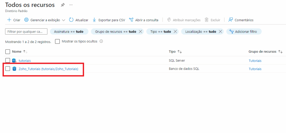Click the Zoho_Tutoriais SQL database icon
286x133 pixels.
14,69
